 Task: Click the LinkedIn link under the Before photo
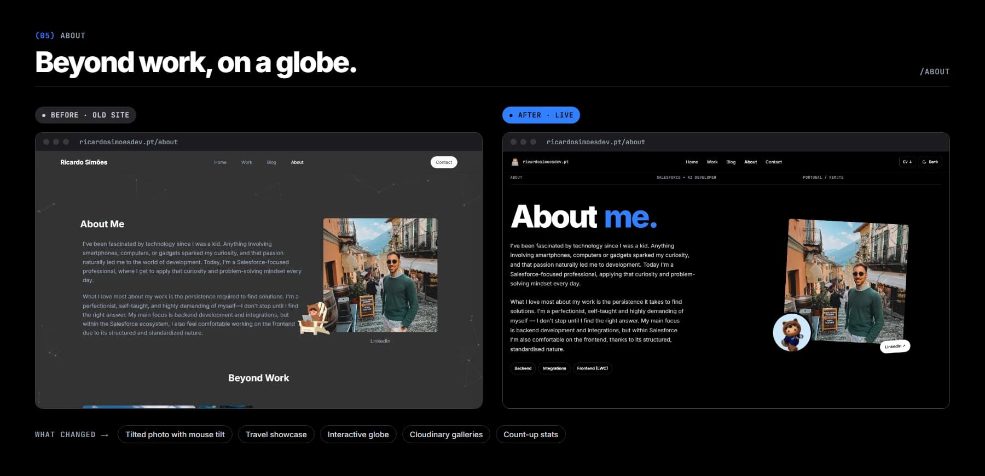(x=380, y=341)
